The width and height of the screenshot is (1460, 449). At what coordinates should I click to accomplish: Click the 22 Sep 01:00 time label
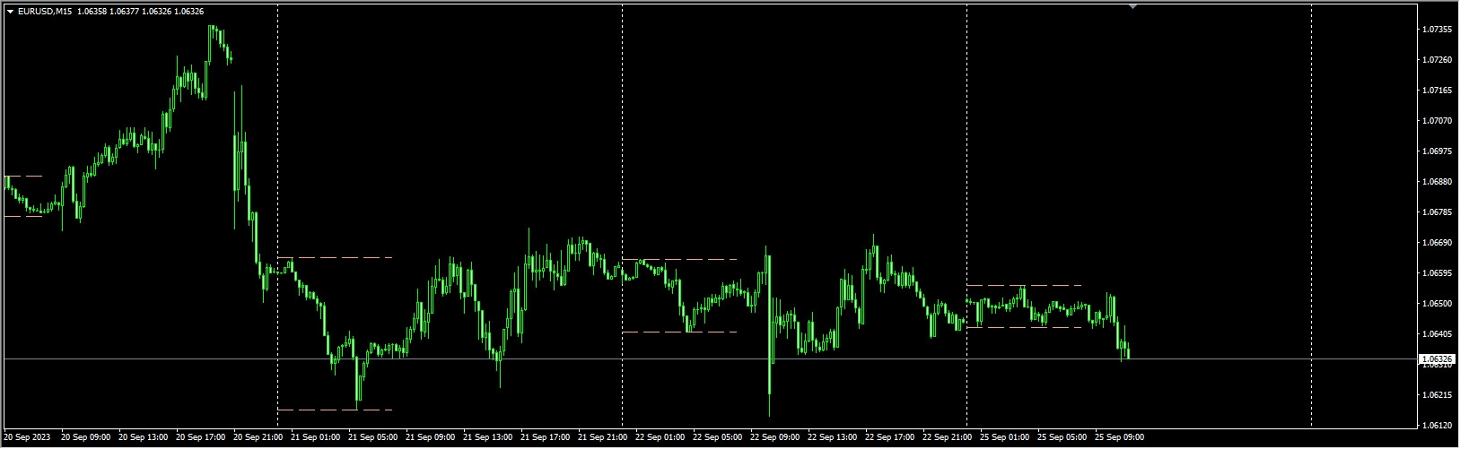click(660, 438)
